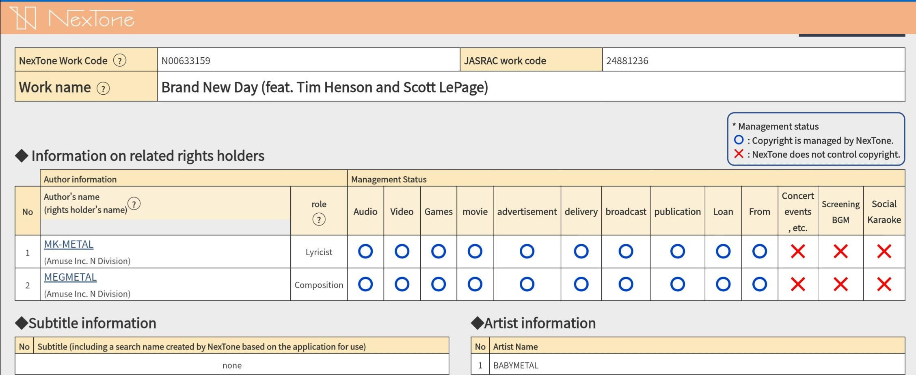Click help icon under role column header
This screenshot has width=916, height=375.
tap(319, 220)
